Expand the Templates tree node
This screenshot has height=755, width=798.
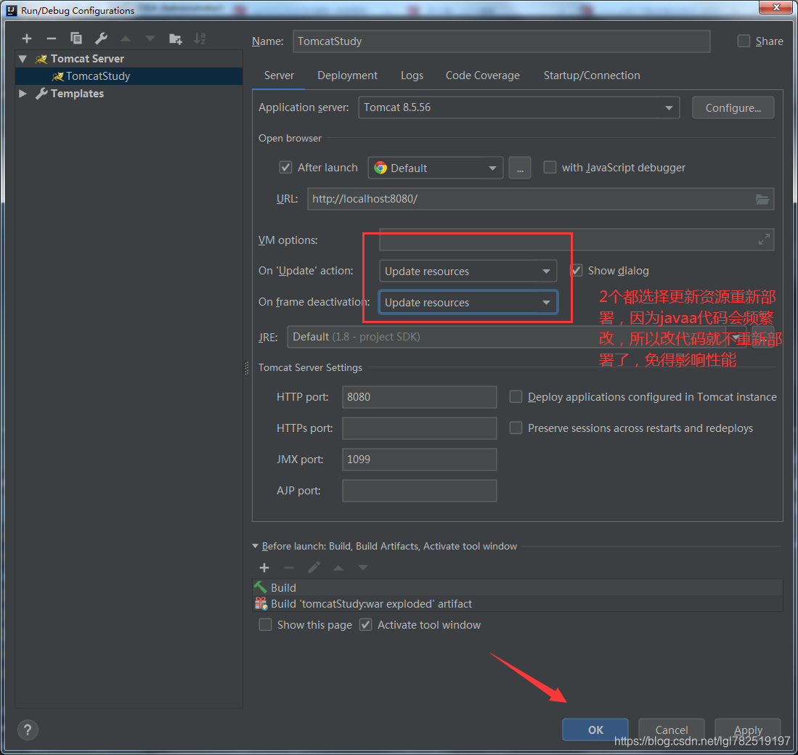(23, 94)
